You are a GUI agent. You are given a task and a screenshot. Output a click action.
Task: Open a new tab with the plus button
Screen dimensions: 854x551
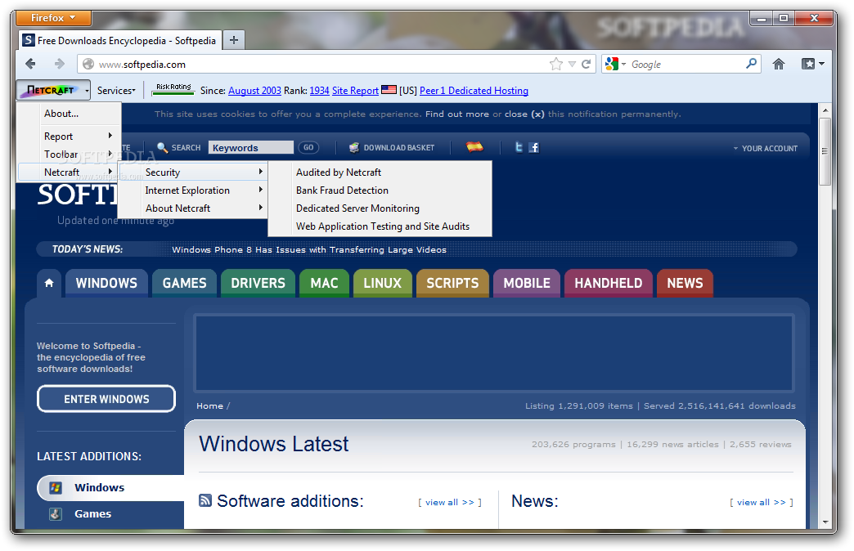234,40
